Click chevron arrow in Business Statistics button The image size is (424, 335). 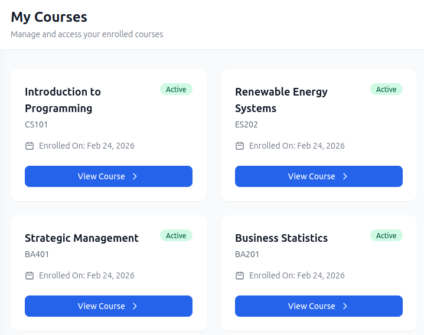[345, 306]
